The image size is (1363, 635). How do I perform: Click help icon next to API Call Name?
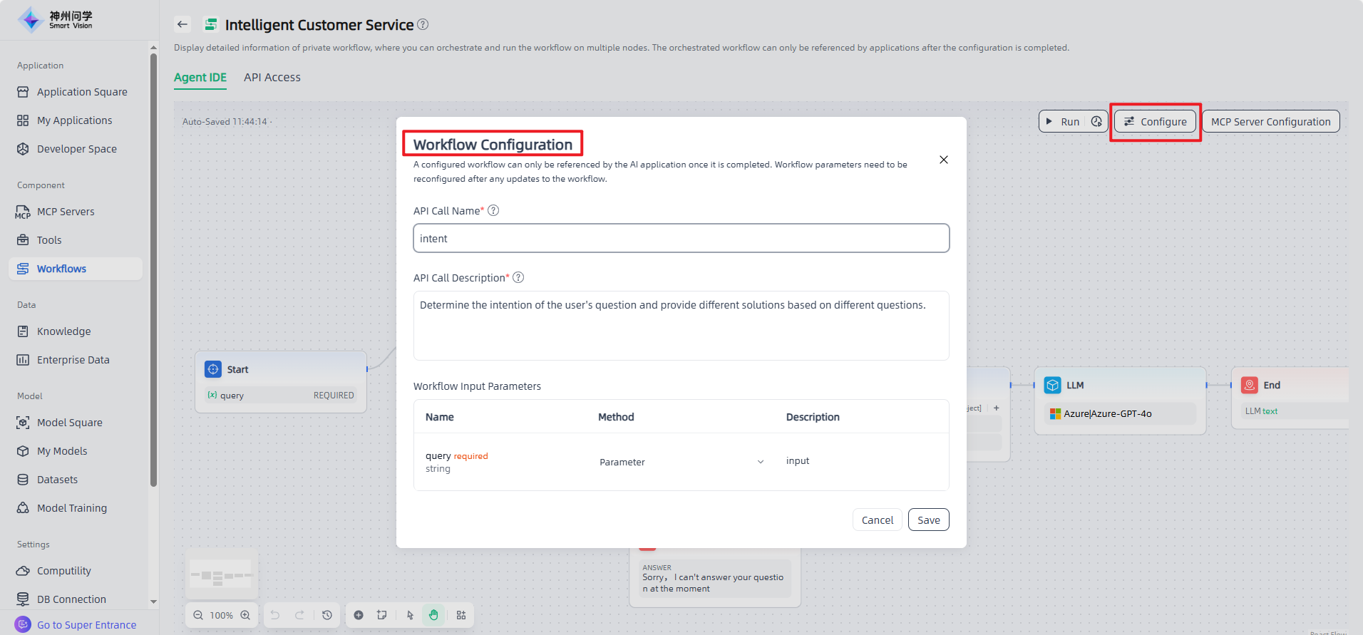493,210
